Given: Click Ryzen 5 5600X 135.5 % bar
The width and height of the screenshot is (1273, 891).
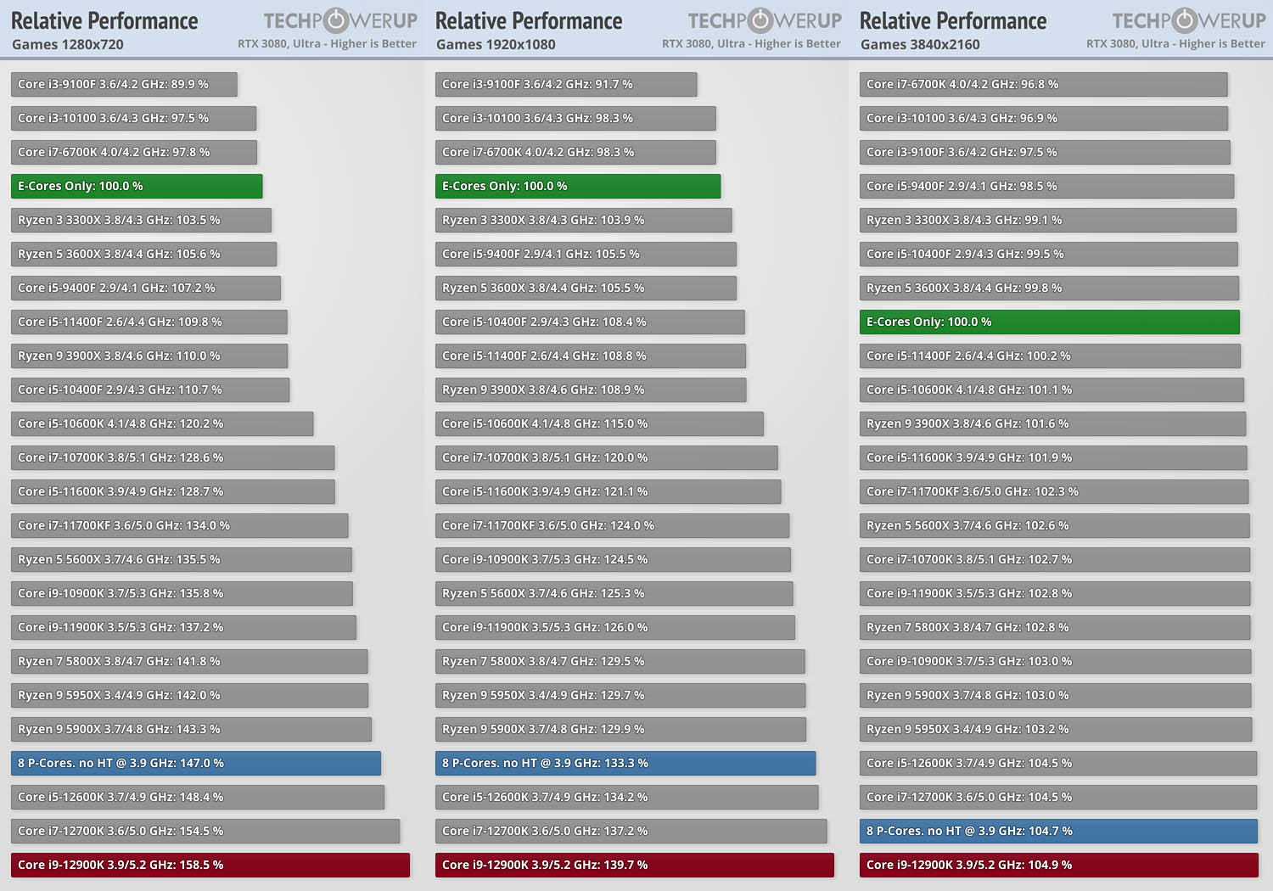Looking at the screenshot, I should coord(182,559).
